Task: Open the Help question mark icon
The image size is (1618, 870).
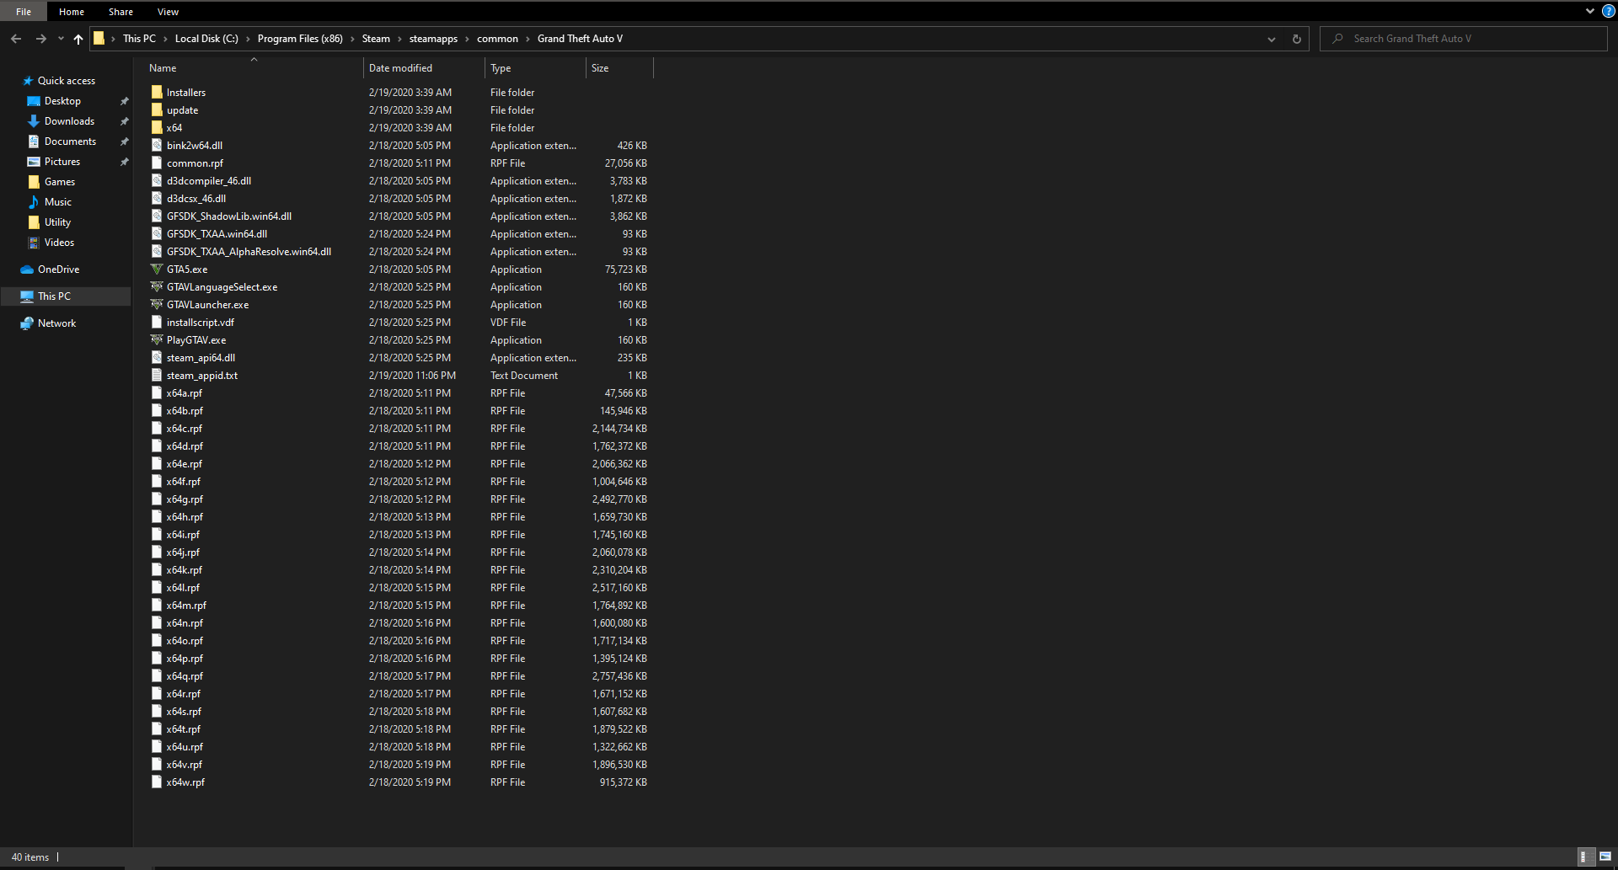Action: [1608, 12]
